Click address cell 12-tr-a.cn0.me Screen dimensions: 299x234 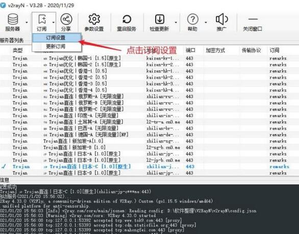point(163,122)
